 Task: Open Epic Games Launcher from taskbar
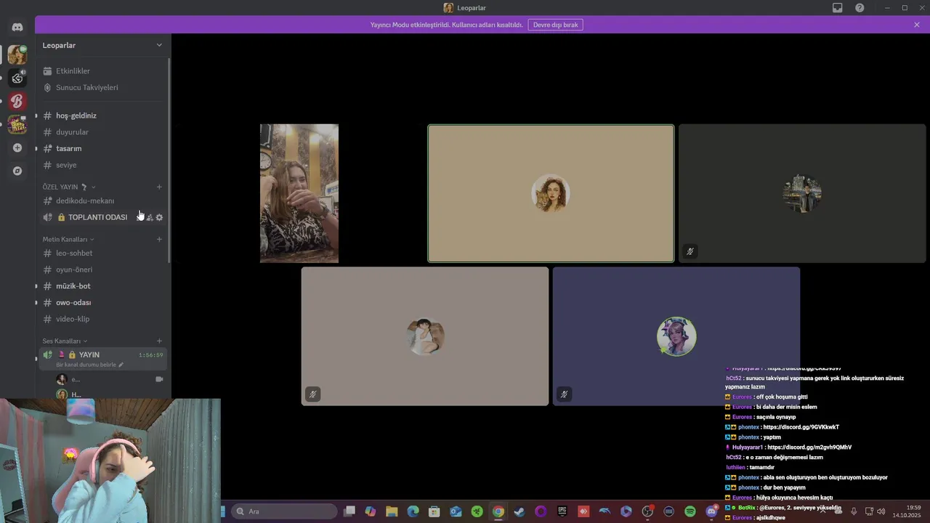pos(562,511)
